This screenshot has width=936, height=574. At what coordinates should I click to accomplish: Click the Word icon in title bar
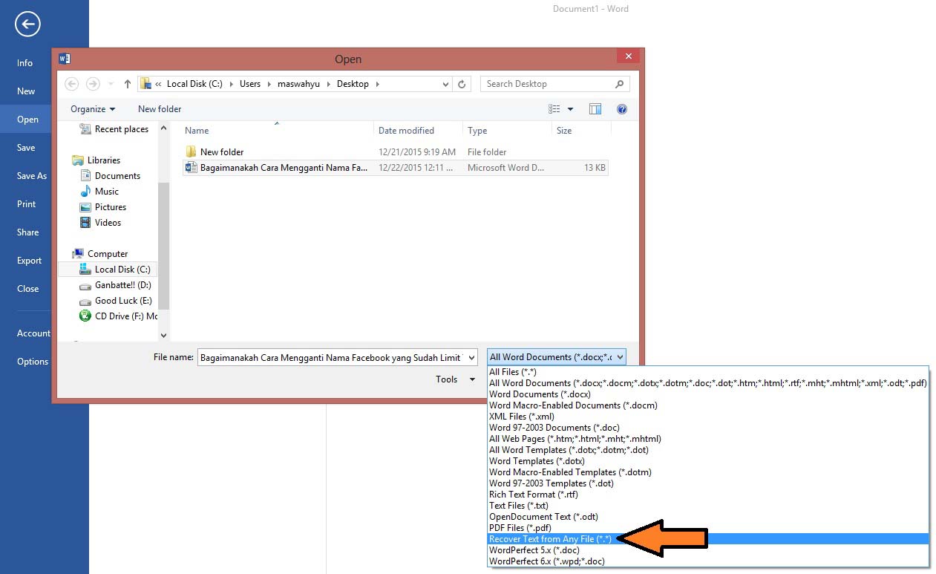(65, 59)
